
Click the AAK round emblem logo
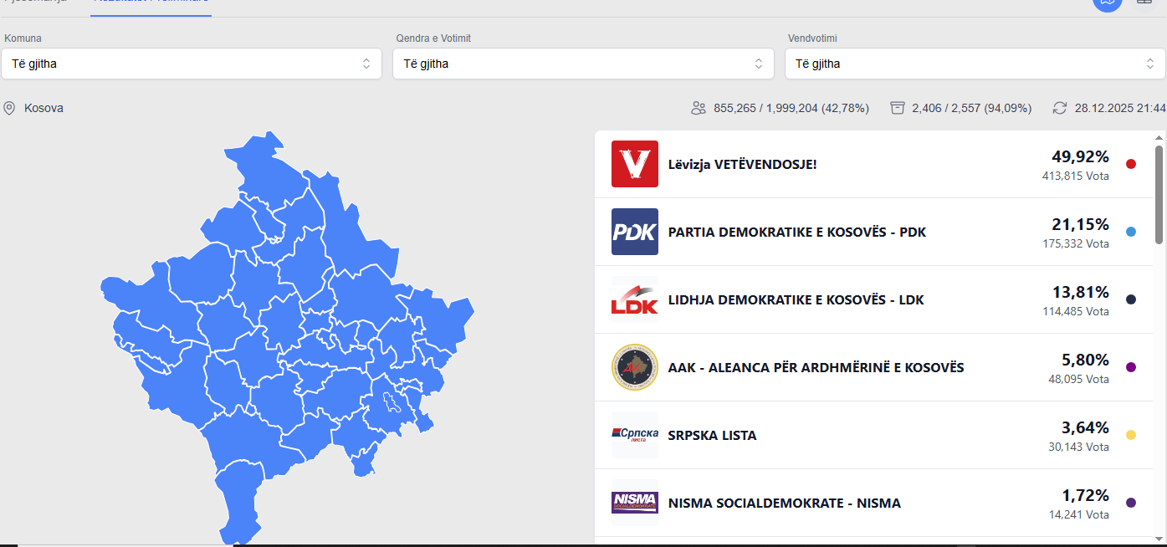635,367
